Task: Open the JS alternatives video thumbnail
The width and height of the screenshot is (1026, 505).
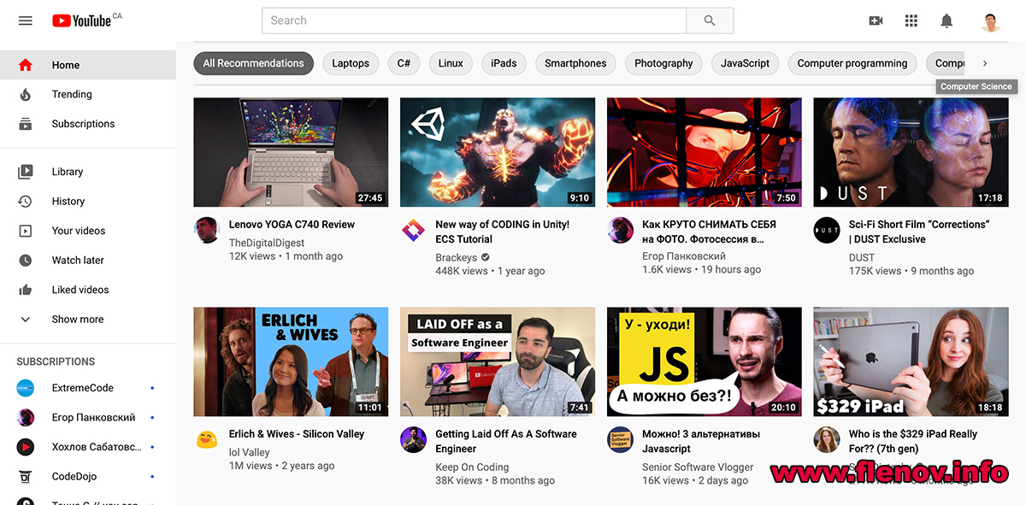Action: coord(704,362)
